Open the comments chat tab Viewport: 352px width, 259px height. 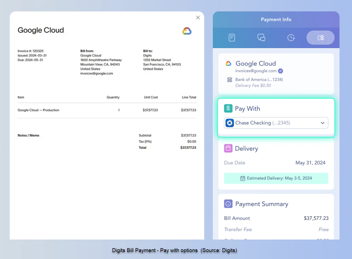coord(261,38)
